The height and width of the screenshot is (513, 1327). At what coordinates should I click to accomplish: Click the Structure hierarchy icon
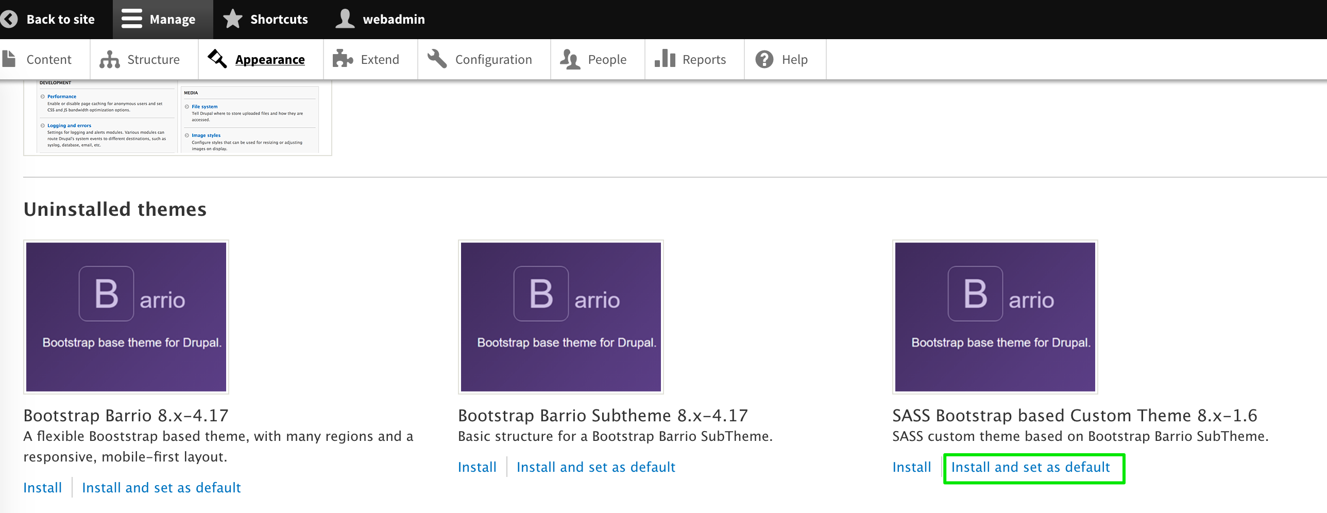(109, 60)
